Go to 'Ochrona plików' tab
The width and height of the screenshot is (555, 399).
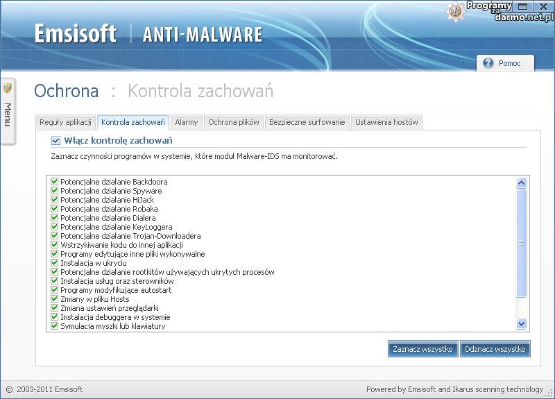point(234,122)
